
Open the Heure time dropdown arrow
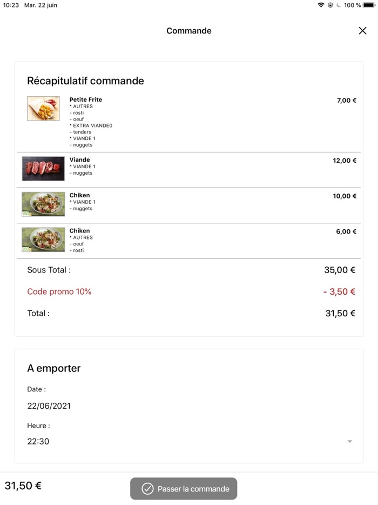[x=349, y=442]
